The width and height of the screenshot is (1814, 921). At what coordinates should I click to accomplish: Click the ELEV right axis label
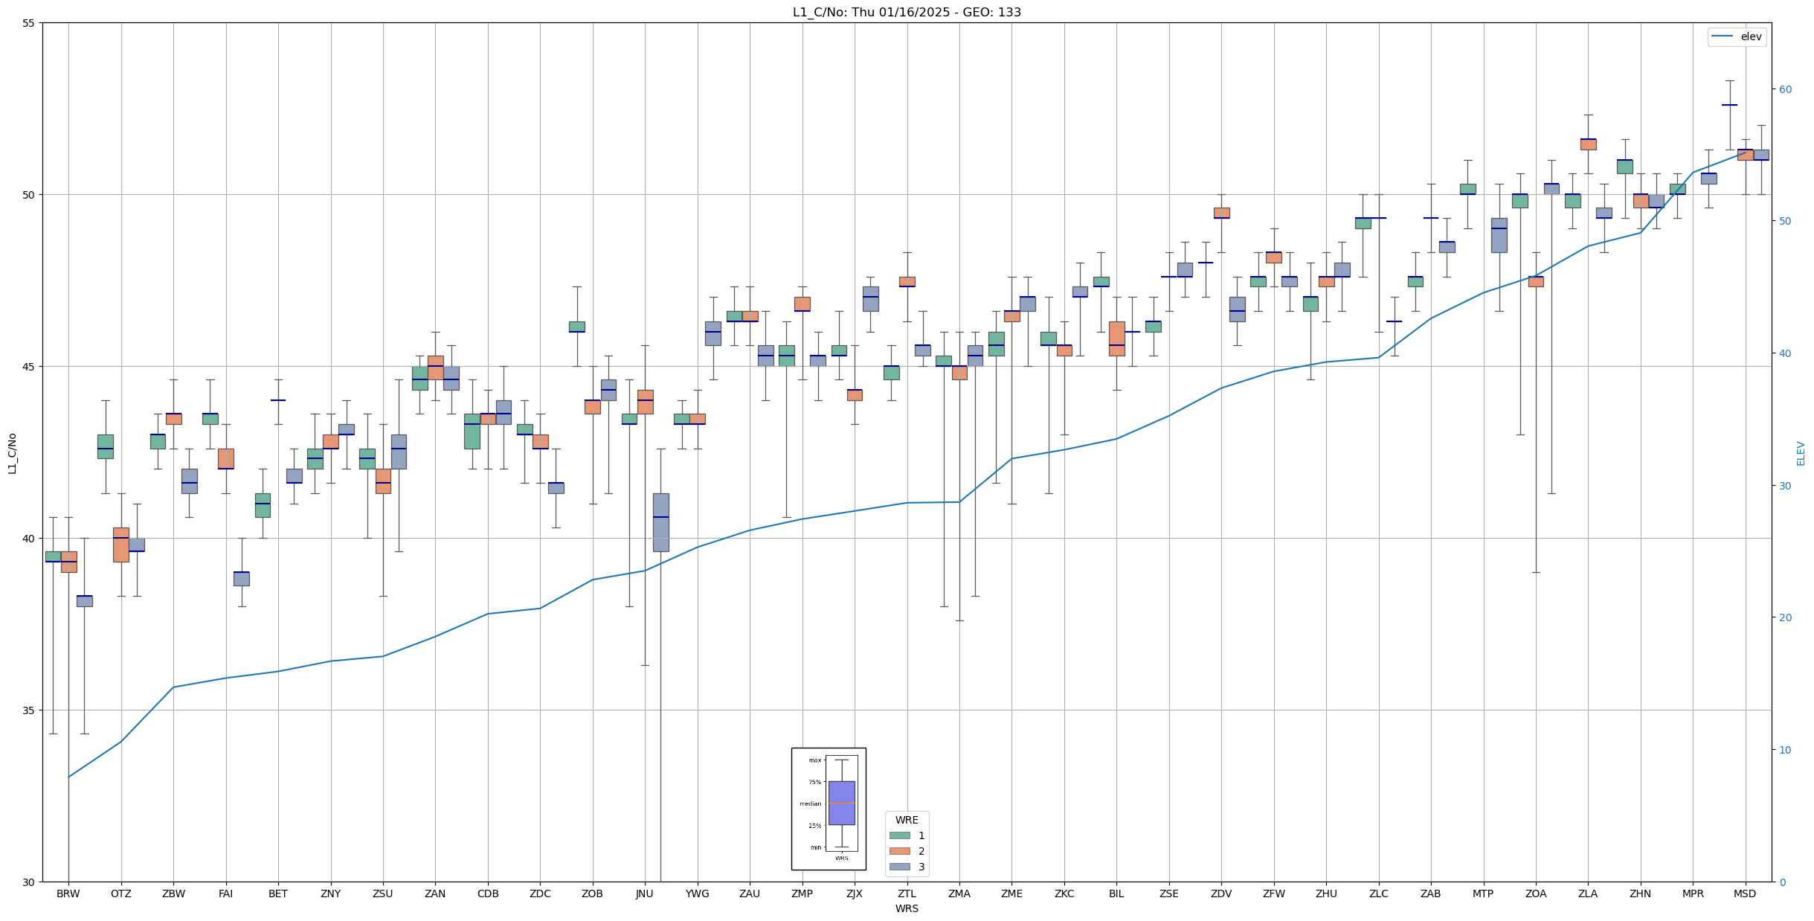(1801, 452)
